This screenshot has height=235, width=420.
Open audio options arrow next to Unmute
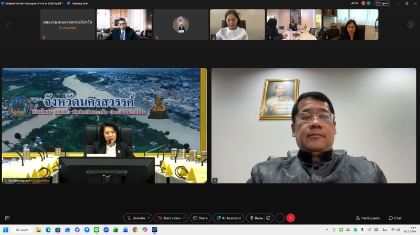[149, 218]
